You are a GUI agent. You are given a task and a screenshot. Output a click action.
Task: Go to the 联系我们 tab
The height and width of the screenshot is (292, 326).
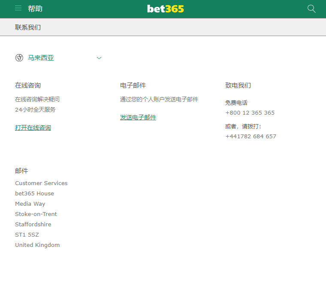28,27
